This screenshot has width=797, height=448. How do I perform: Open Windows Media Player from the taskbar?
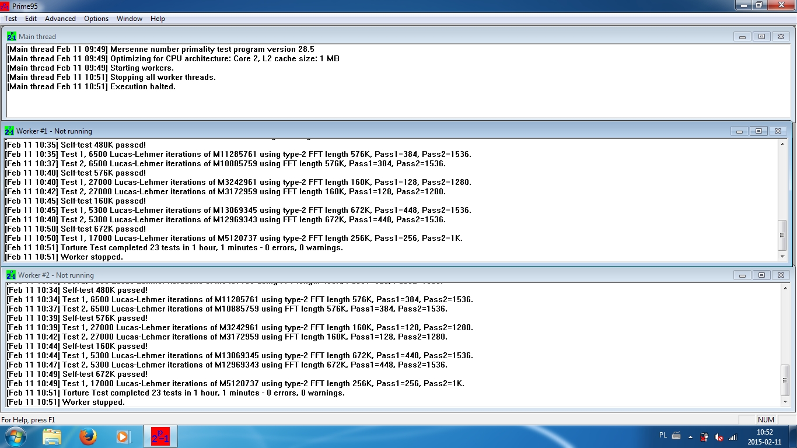click(123, 436)
